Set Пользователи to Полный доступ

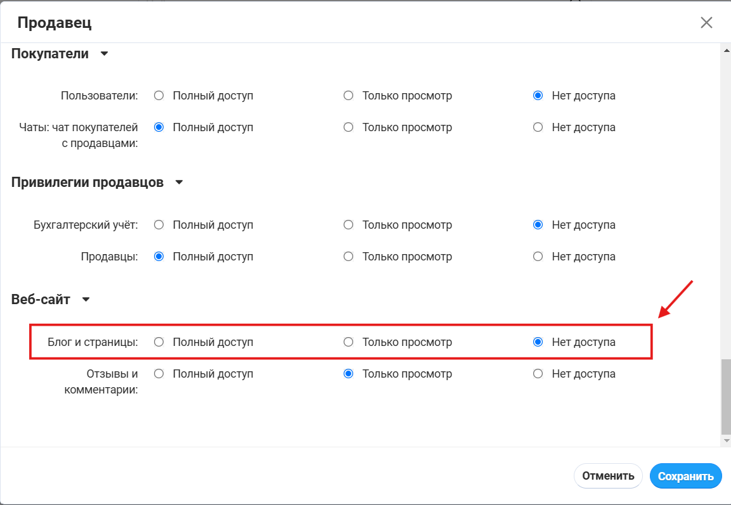(x=159, y=96)
